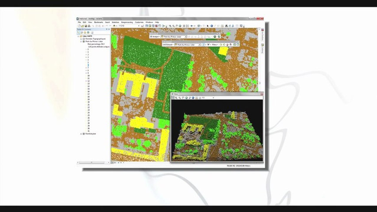Uncheck the Port-au-Prince : Lidar layer checkbox

(84, 42)
